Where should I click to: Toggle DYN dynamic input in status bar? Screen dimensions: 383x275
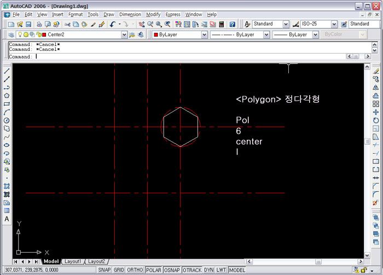click(x=209, y=270)
